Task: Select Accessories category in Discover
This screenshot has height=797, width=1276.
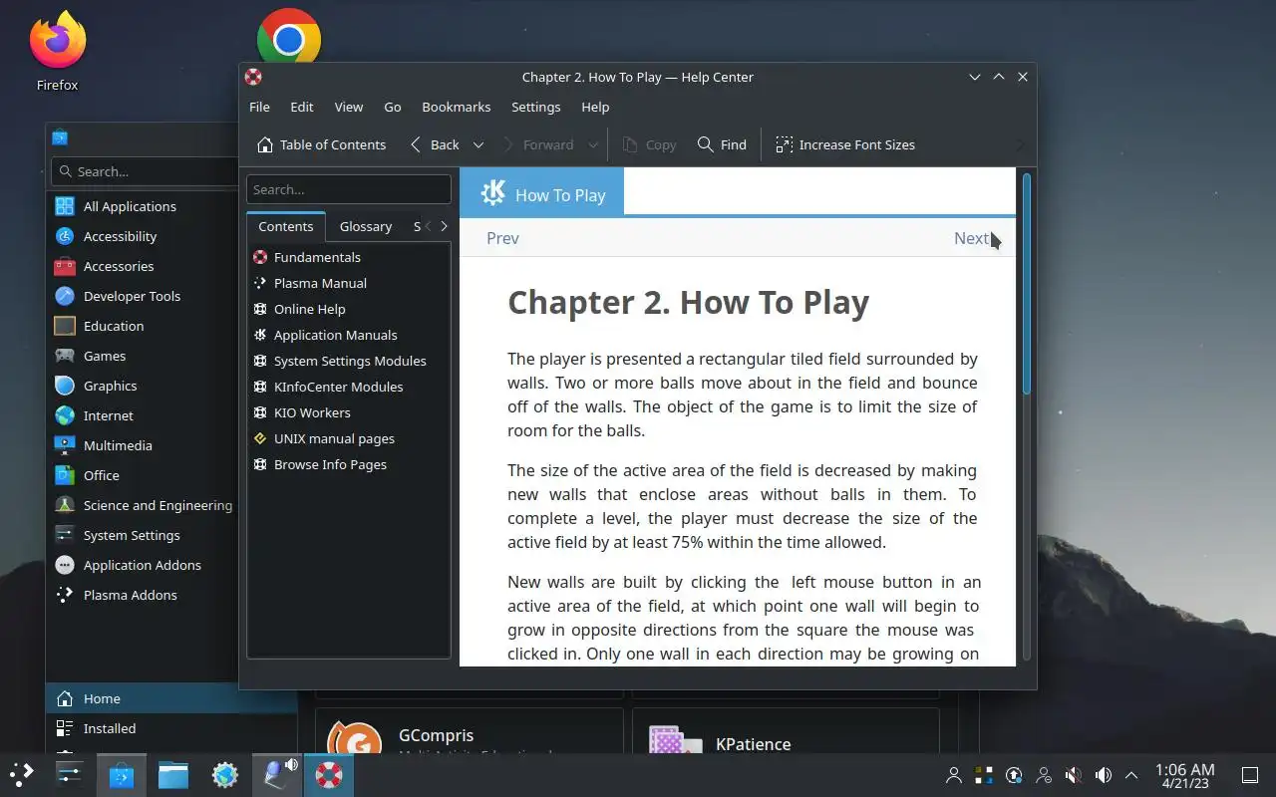Action: pyautogui.click(x=119, y=266)
